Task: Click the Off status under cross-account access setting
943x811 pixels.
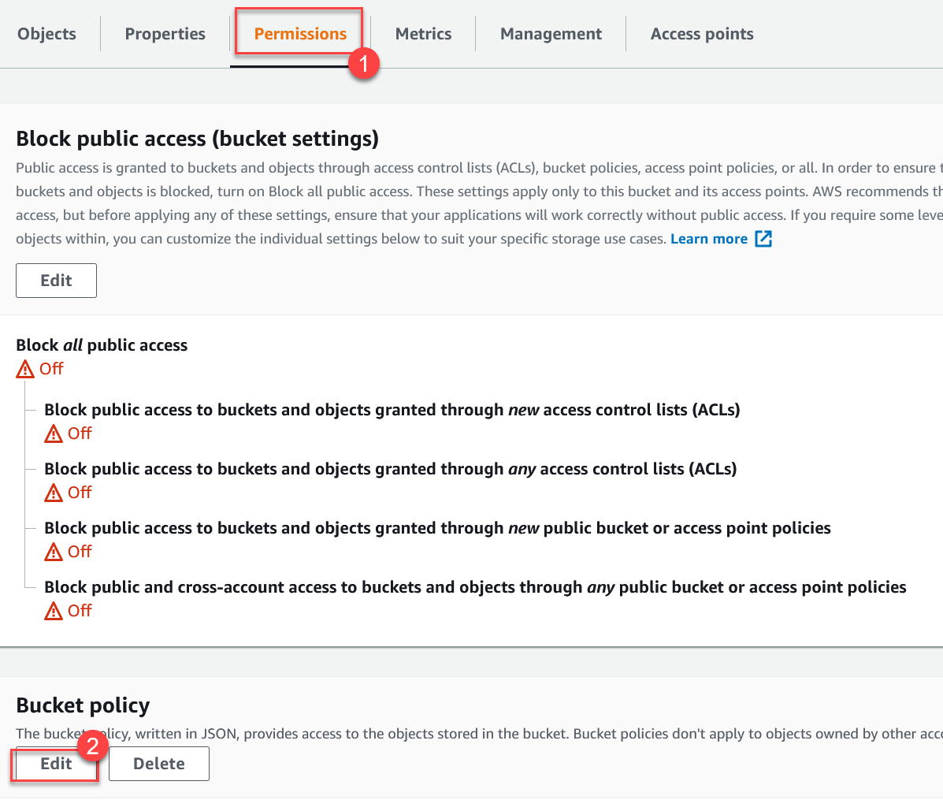Action: [80, 610]
